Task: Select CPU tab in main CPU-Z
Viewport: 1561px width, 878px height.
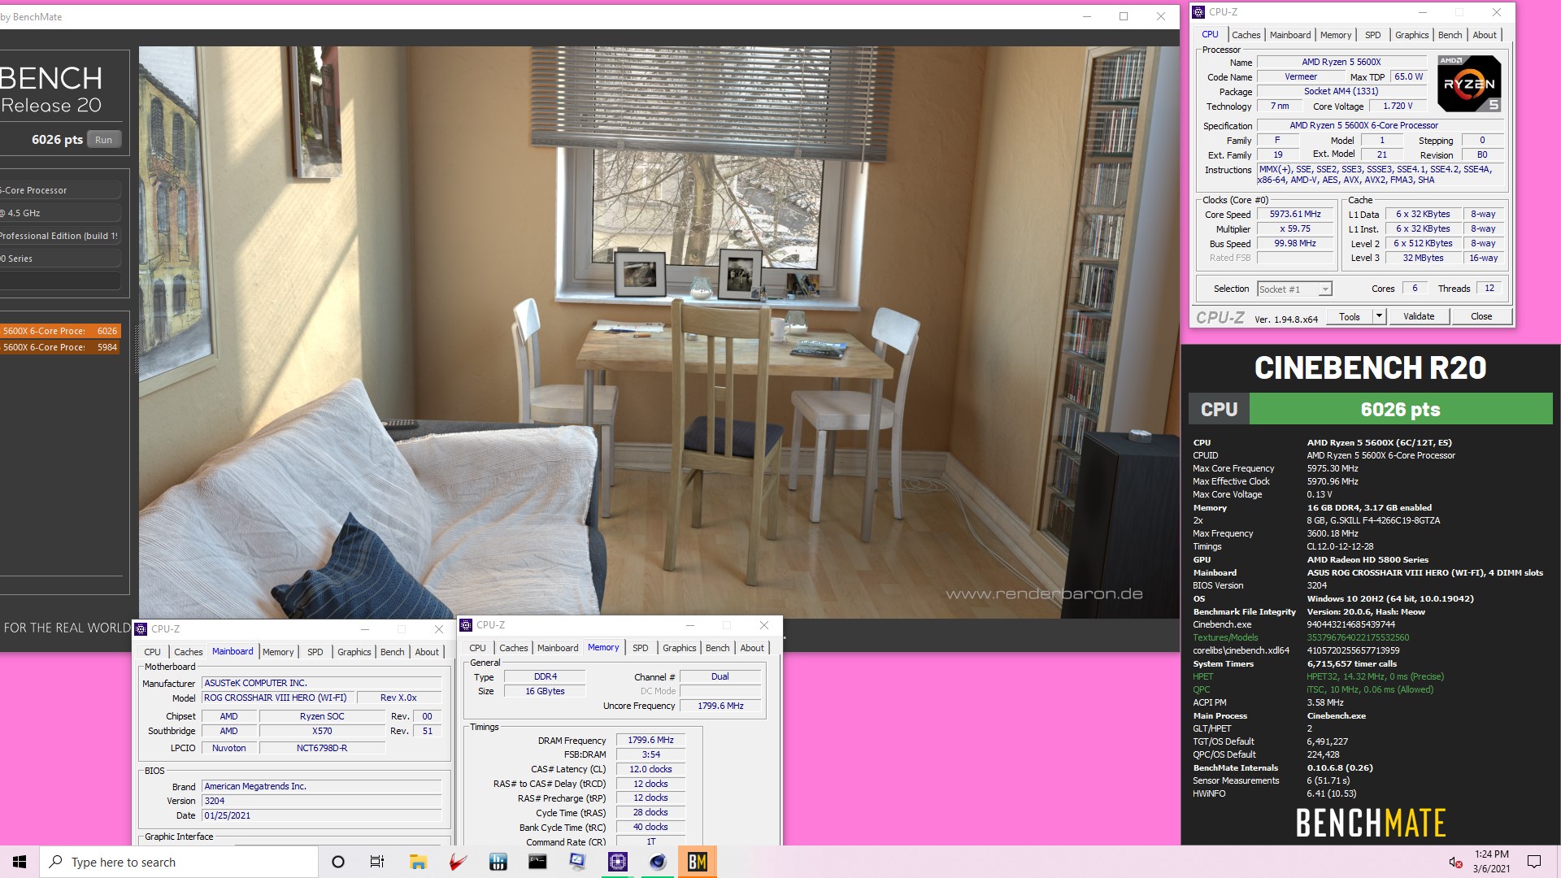Action: (1210, 34)
